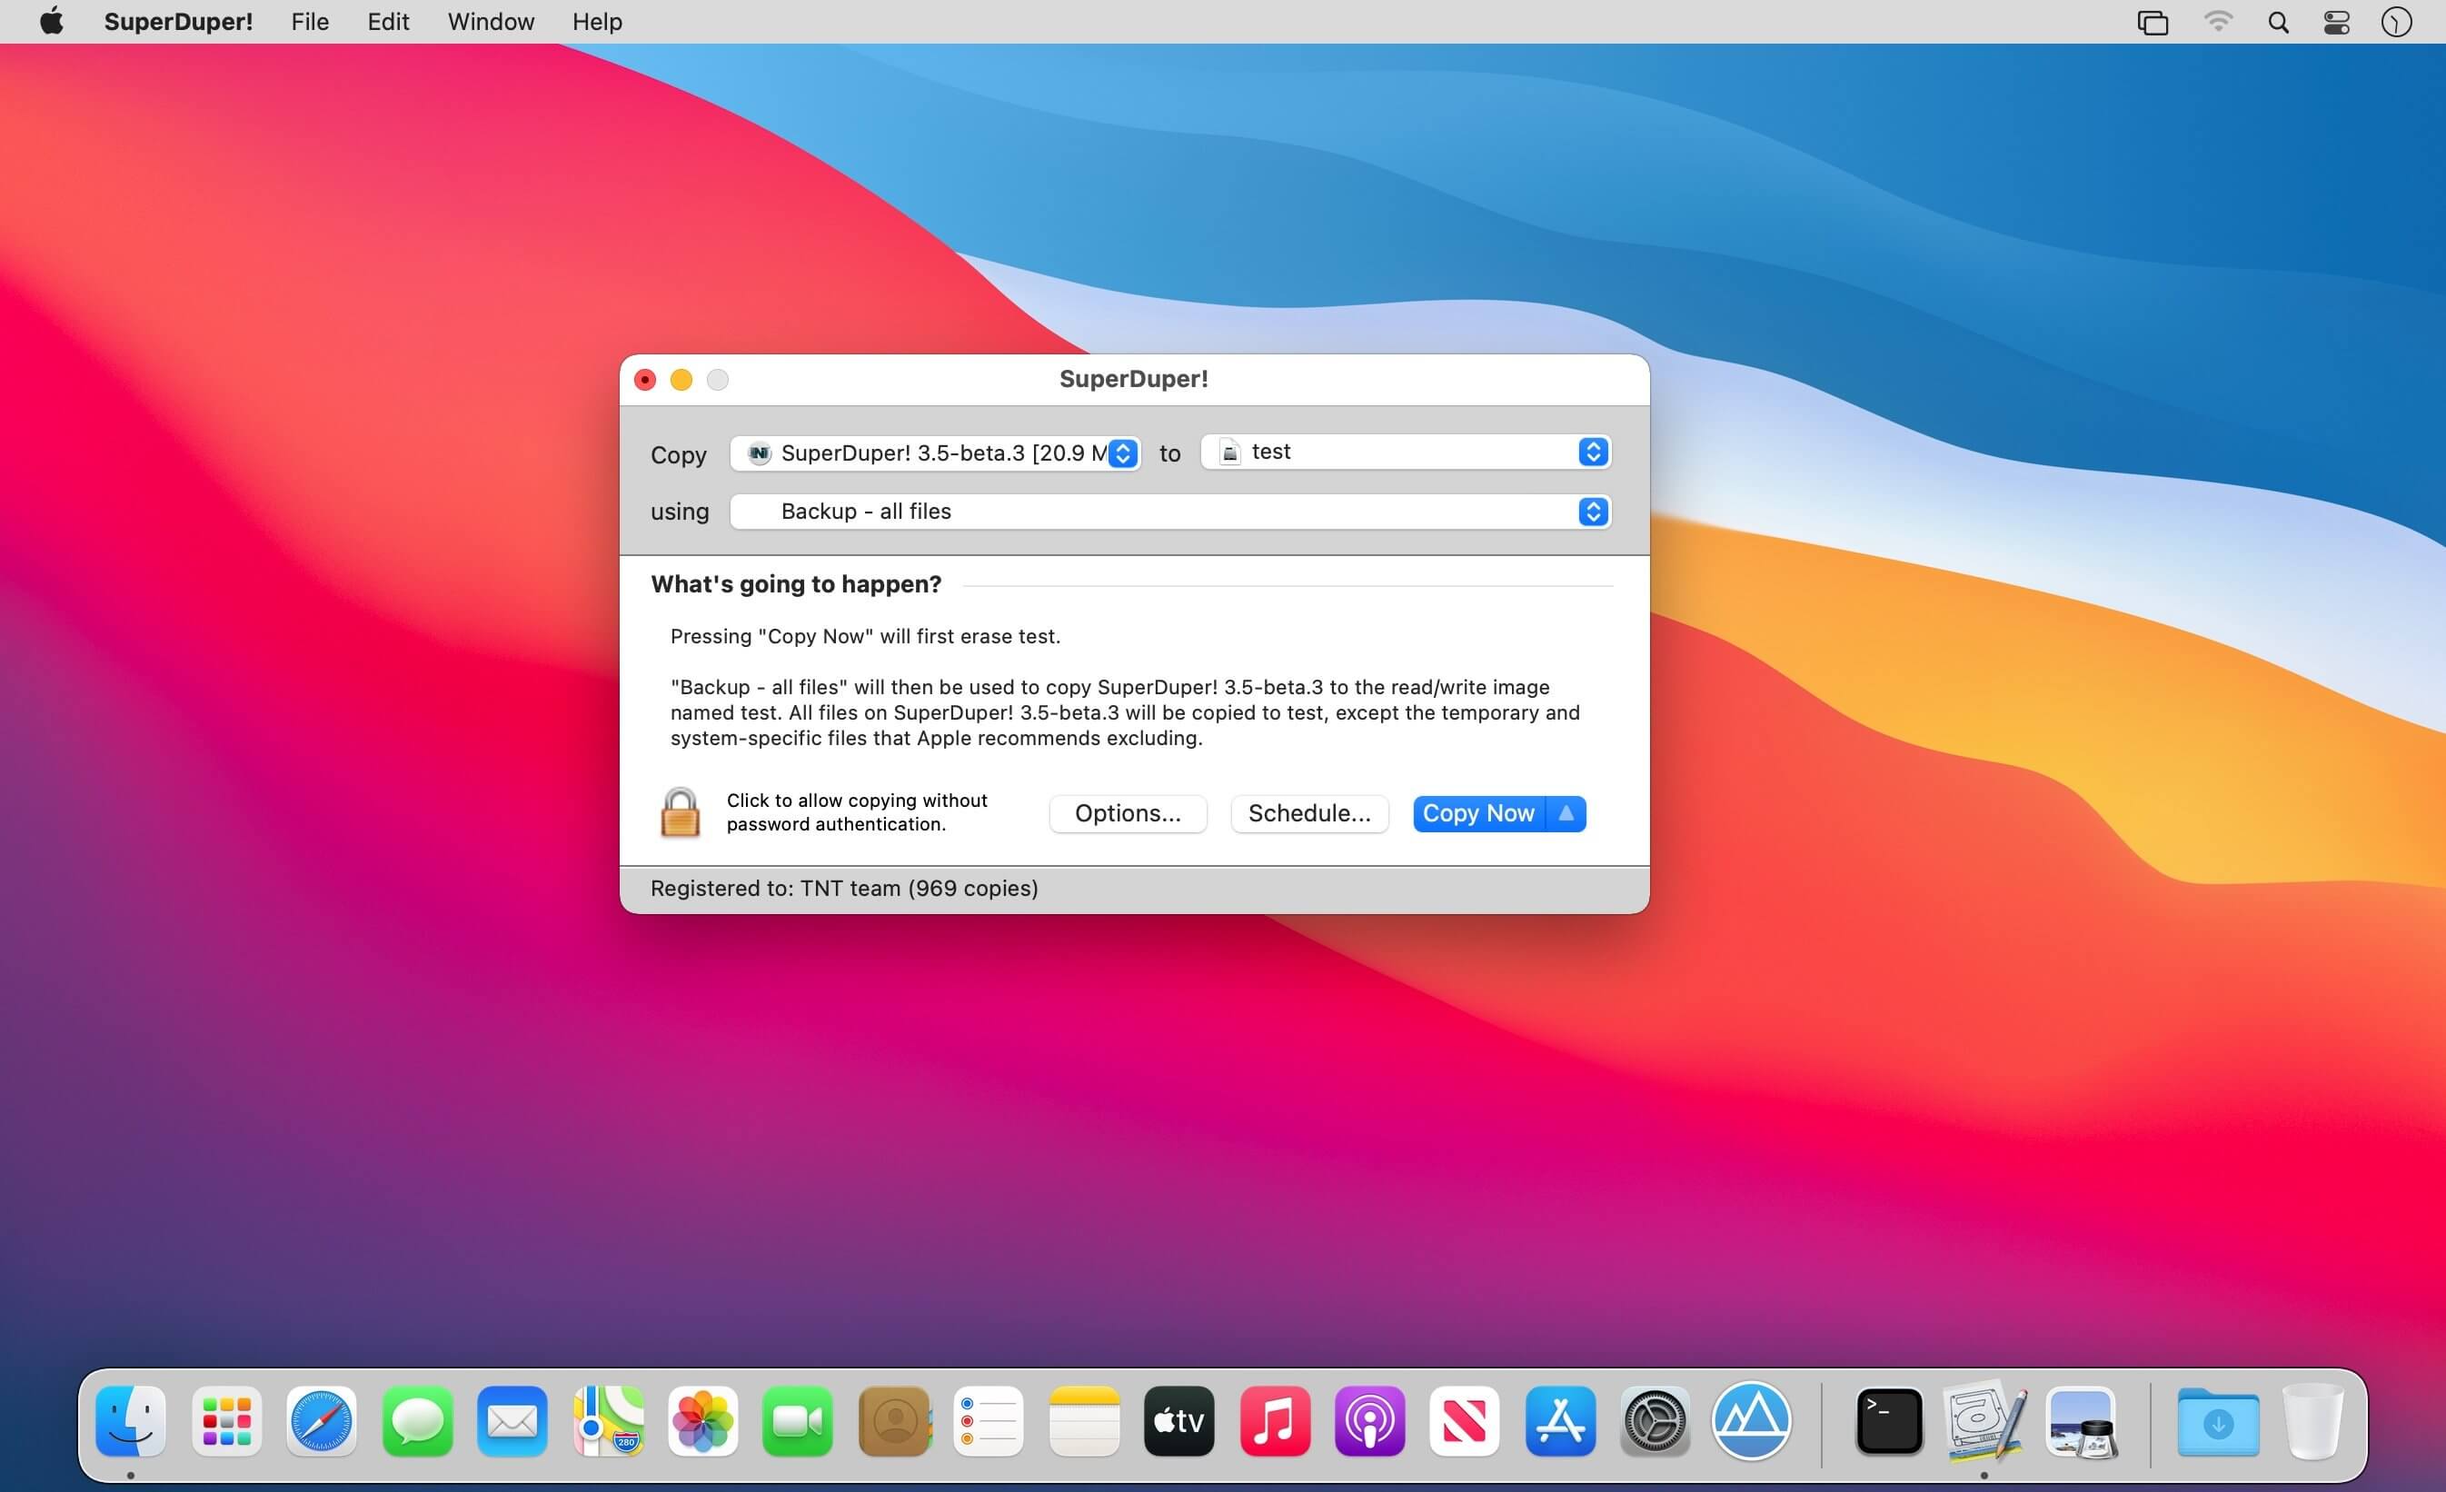2446x1492 pixels.
Task: Open Launchpad from the Dock
Action: click(226, 1421)
